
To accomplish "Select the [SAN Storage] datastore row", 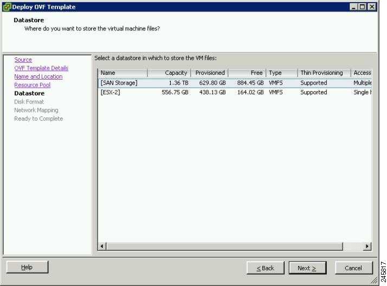I will coord(235,83).
